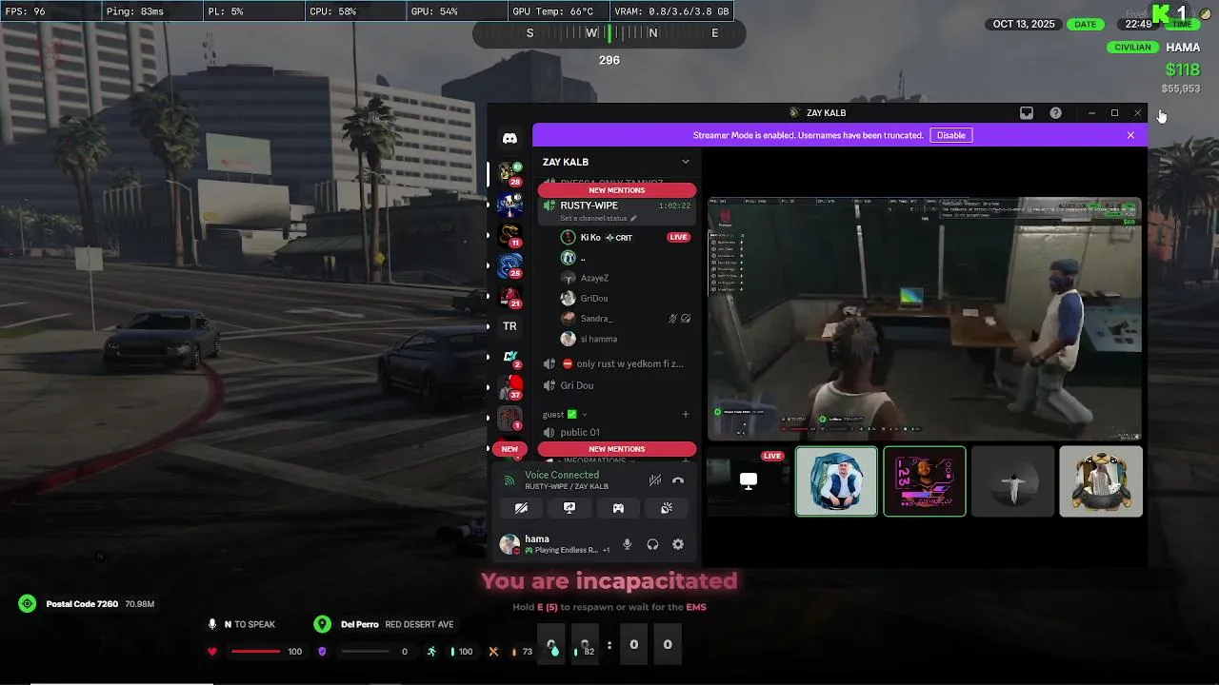The image size is (1219, 685).
Task: Open 'only rust w yedkom fi z...' voice channel
Action: (617, 363)
